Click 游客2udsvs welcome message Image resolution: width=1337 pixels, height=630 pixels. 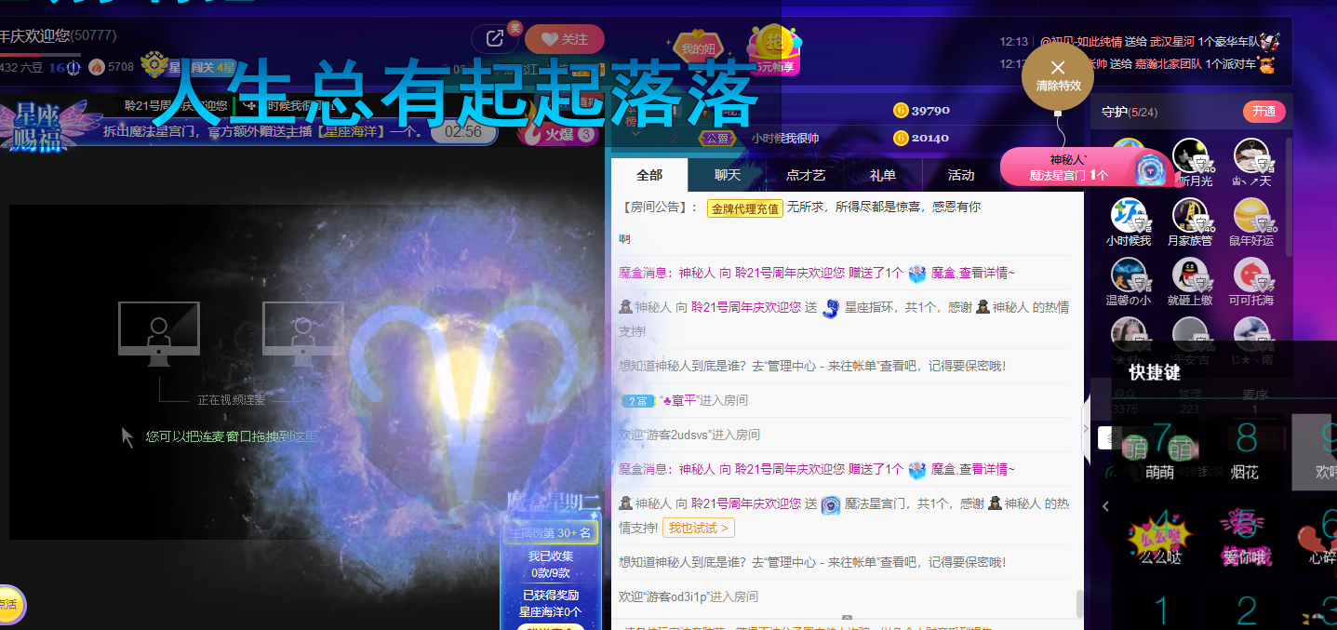(689, 435)
